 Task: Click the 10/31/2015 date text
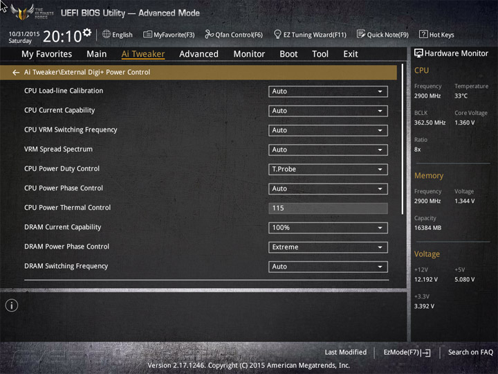[24, 34]
